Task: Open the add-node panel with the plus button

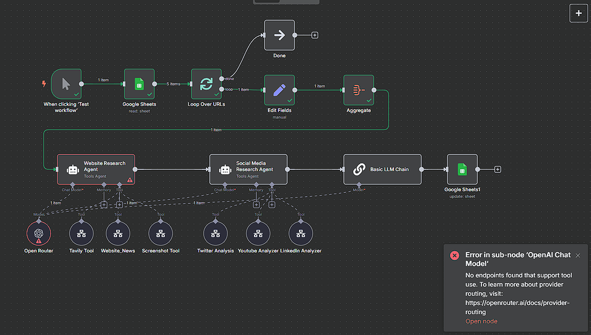Action: tap(578, 12)
